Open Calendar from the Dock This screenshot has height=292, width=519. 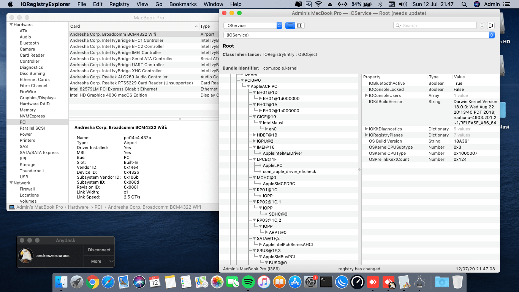tap(155, 282)
